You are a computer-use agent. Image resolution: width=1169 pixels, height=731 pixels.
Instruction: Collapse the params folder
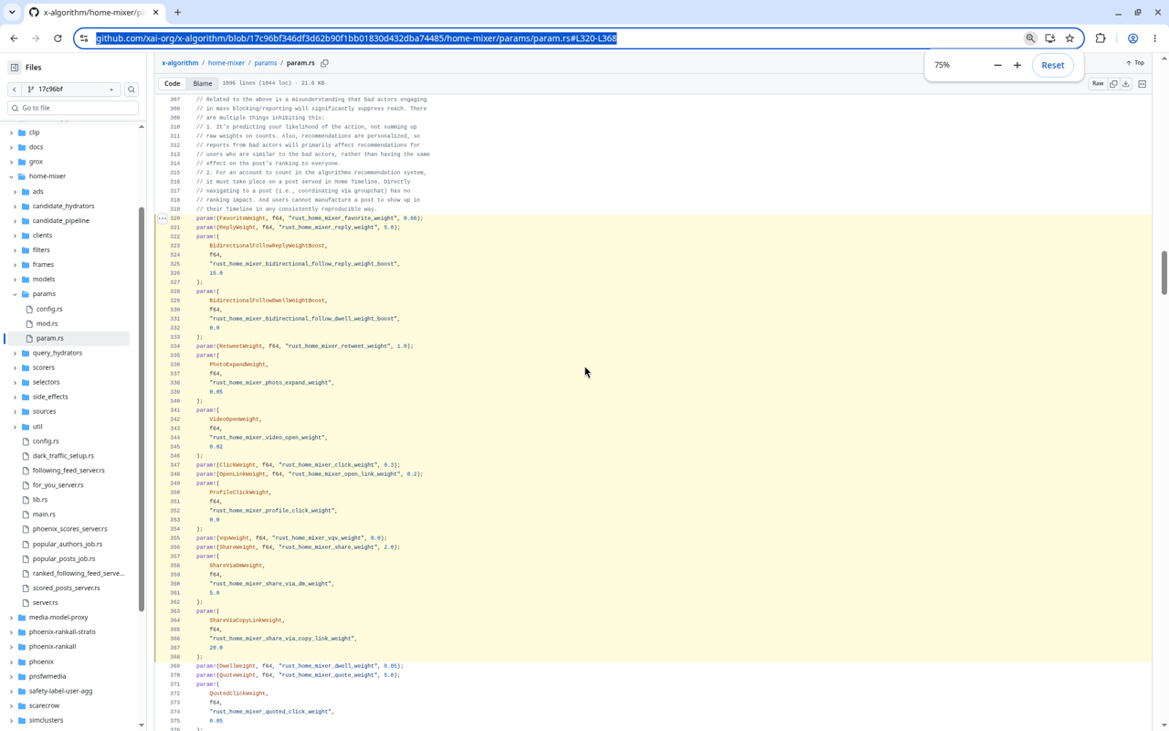pyautogui.click(x=15, y=294)
